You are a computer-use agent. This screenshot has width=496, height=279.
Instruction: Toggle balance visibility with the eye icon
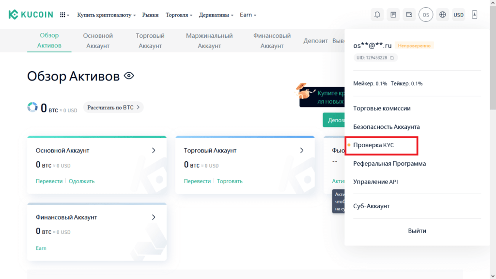[x=128, y=76]
